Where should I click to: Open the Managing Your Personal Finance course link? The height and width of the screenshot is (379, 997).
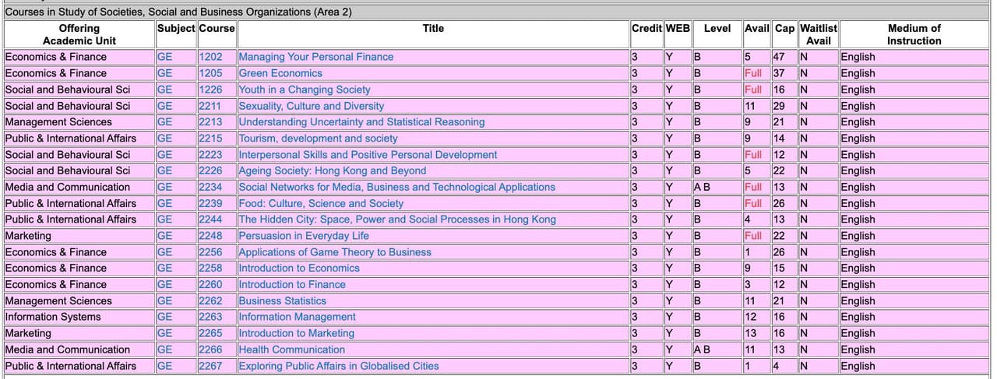point(315,57)
